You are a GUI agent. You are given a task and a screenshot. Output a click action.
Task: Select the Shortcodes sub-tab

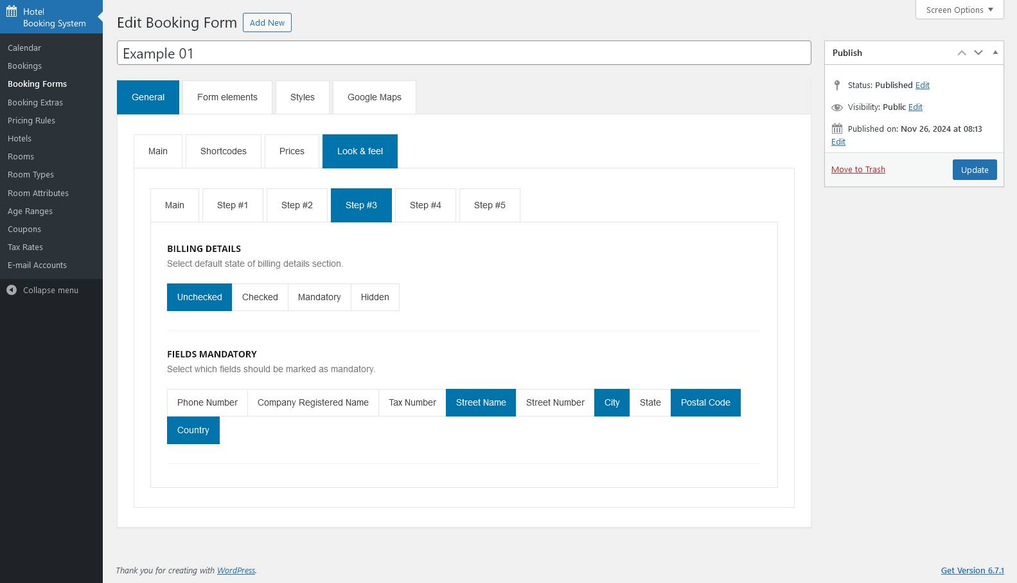224,151
